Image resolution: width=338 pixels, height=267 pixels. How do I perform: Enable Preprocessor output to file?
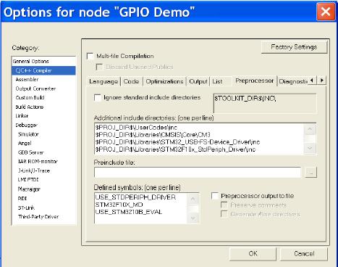pos(215,196)
